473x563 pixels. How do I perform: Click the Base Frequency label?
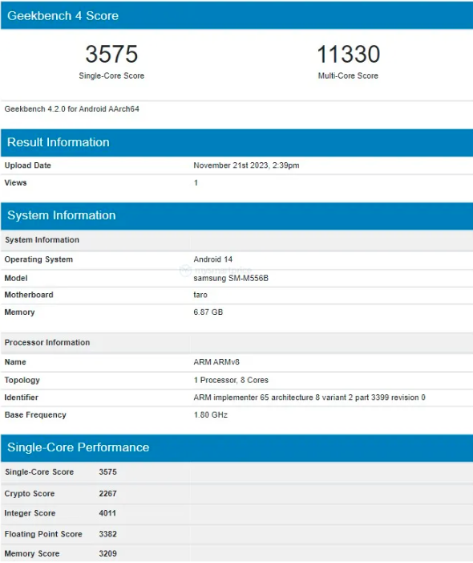click(x=35, y=415)
